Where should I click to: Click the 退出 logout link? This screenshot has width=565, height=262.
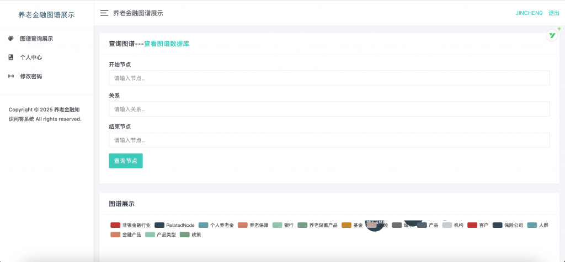coord(554,13)
